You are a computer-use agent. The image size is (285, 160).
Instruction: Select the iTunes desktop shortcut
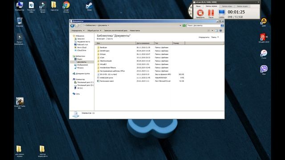coord(264,54)
